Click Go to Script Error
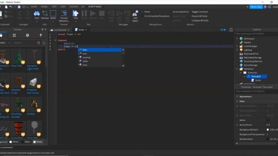This screenshot has height=156, width=278. tap(181, 12)
